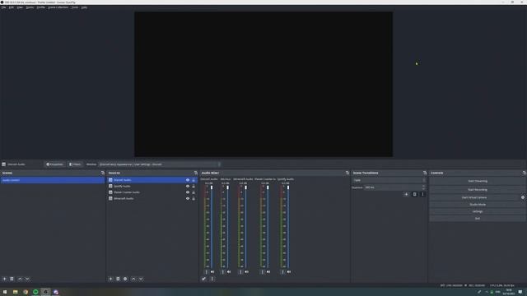
Task: Open the Edit menu
Action: pos(11,7)
